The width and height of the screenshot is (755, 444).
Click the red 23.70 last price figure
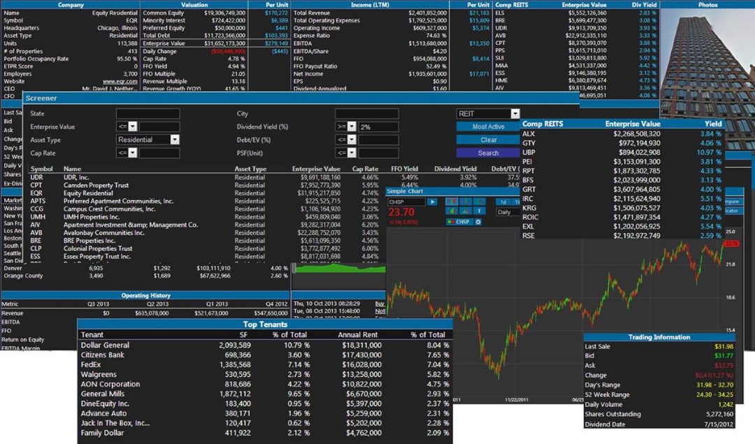pos(401,213)
